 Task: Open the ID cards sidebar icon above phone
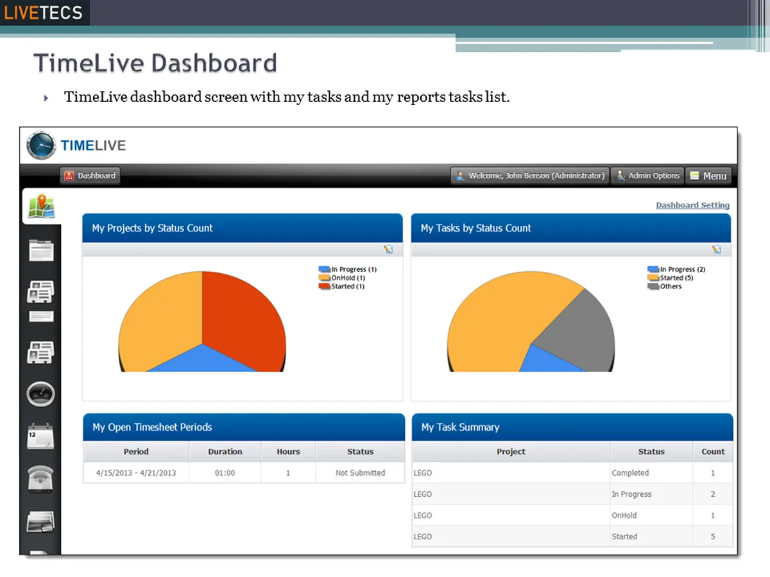[x=41, y=352]
